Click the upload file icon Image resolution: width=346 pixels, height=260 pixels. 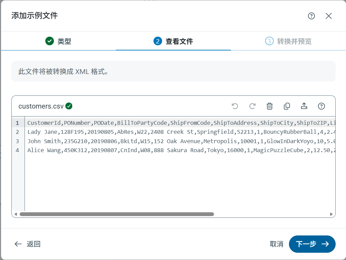pos(304,106)
